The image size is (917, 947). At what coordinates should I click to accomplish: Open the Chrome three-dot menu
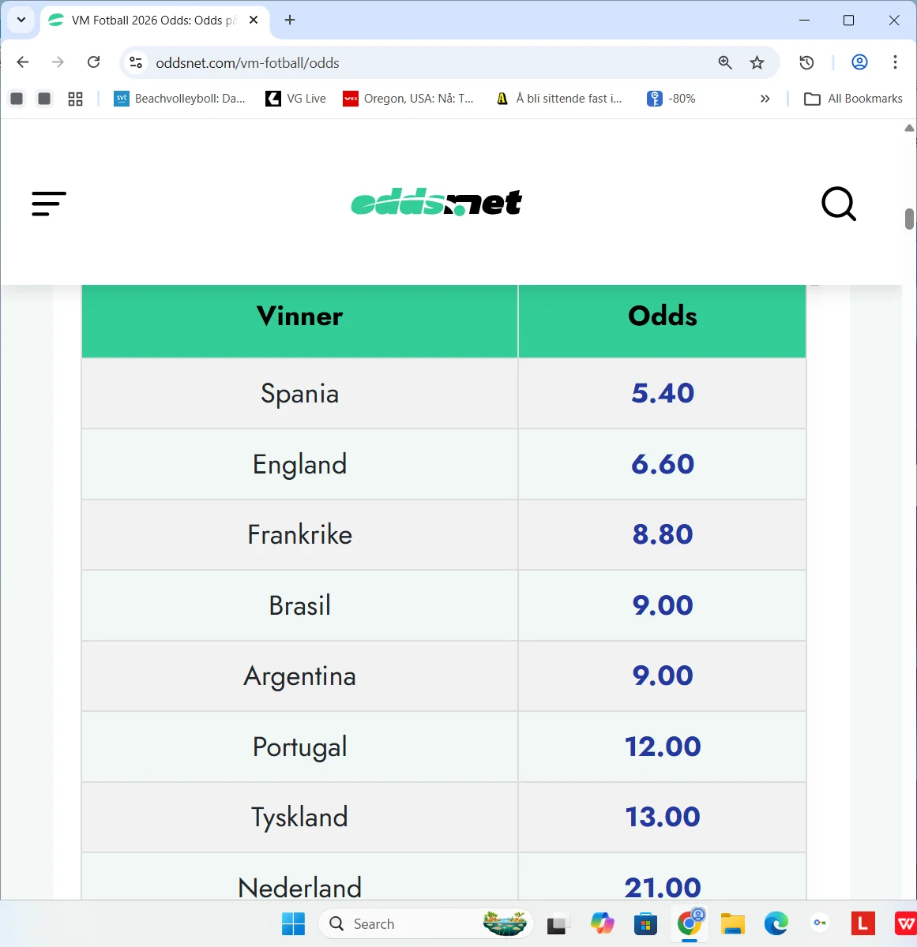895,62
